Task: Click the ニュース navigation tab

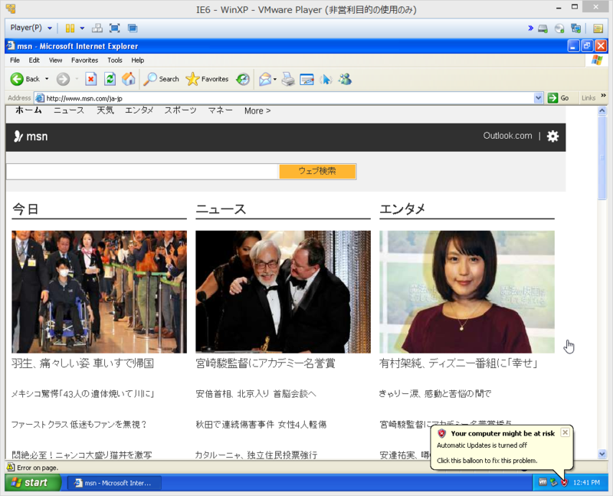Action: click(x=69, y=110)
